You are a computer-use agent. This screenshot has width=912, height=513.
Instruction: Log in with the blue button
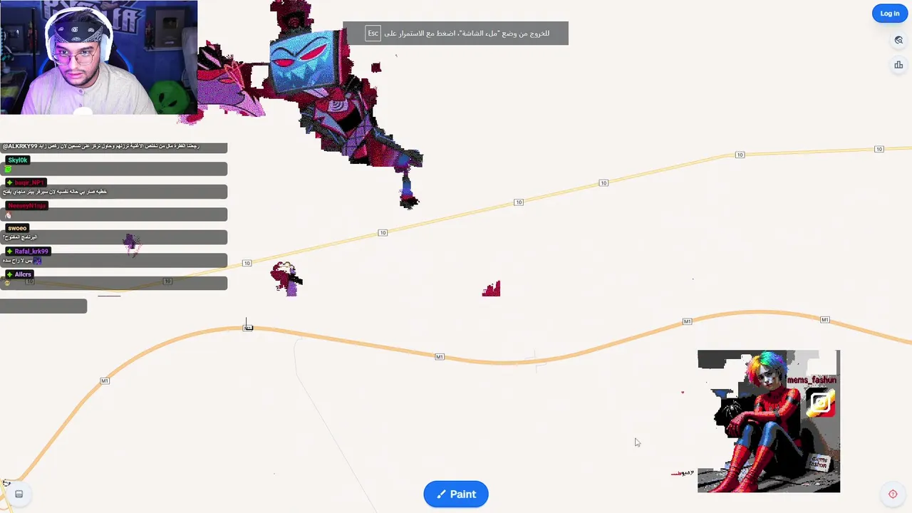890,14
